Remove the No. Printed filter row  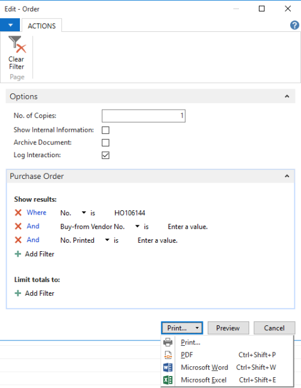tap(18, 240)
